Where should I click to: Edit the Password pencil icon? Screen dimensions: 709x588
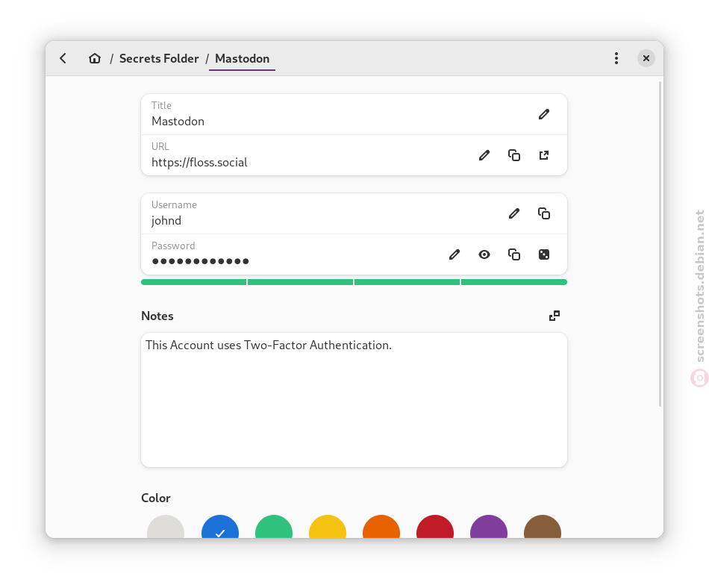tap(455, 254)
